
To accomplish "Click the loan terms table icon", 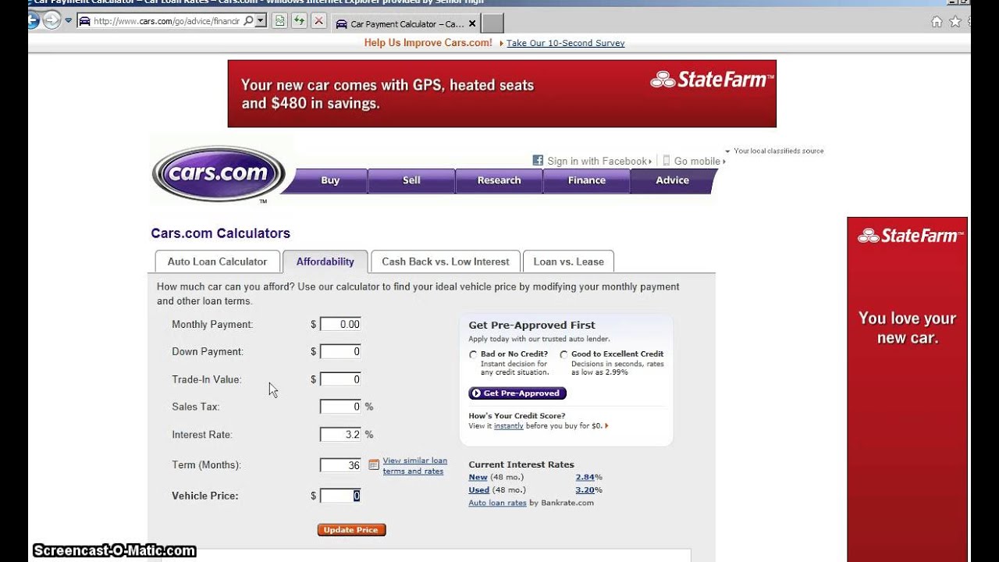I will tap(374, 465).
